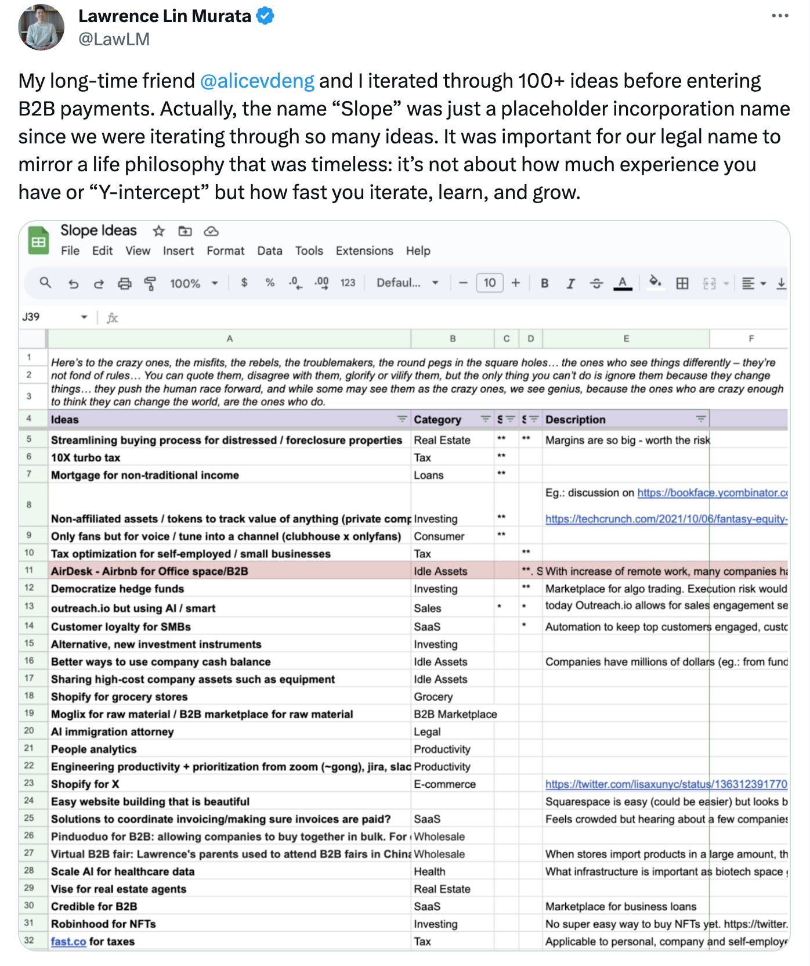Select the Democratize hedge funds cell
Image resolution: width=810 pixels, height=966 pixels.
click(x=229, y=588)
